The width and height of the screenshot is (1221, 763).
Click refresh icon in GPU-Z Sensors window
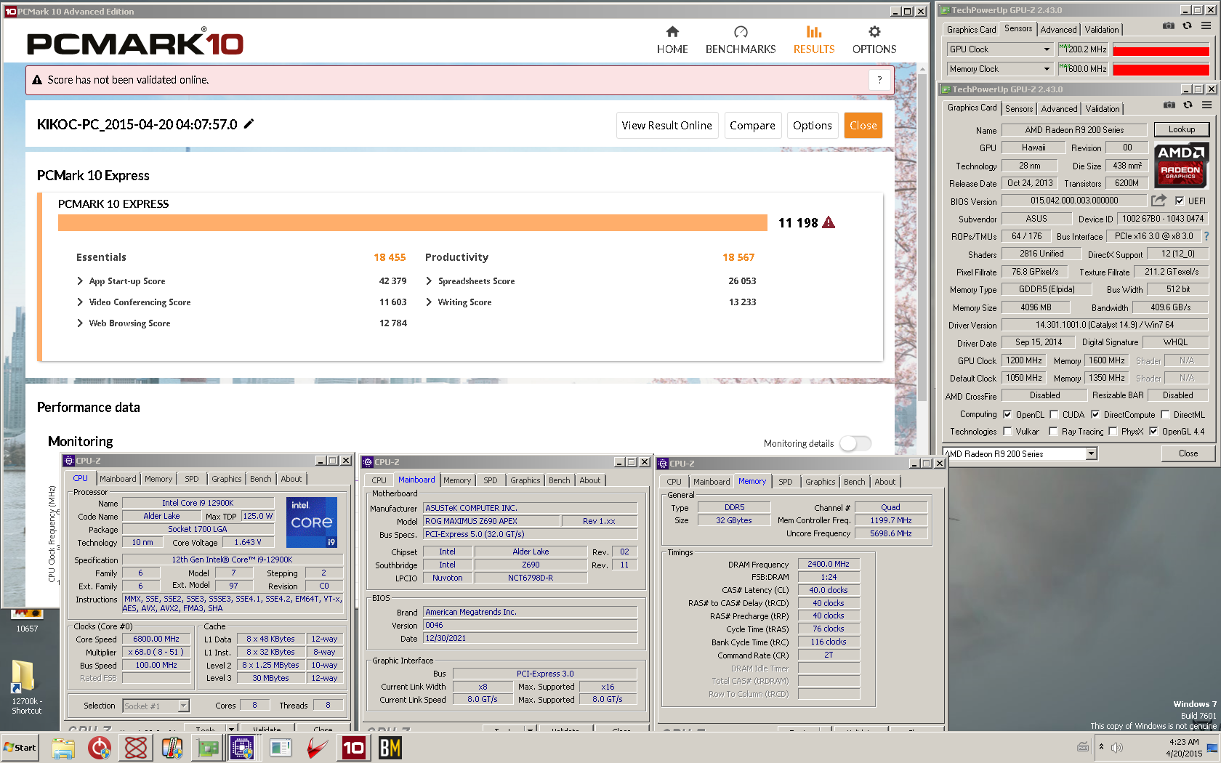(1187, 25)
